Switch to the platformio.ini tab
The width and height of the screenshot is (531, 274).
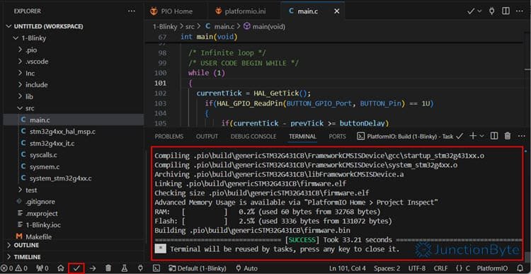point(241,11)
